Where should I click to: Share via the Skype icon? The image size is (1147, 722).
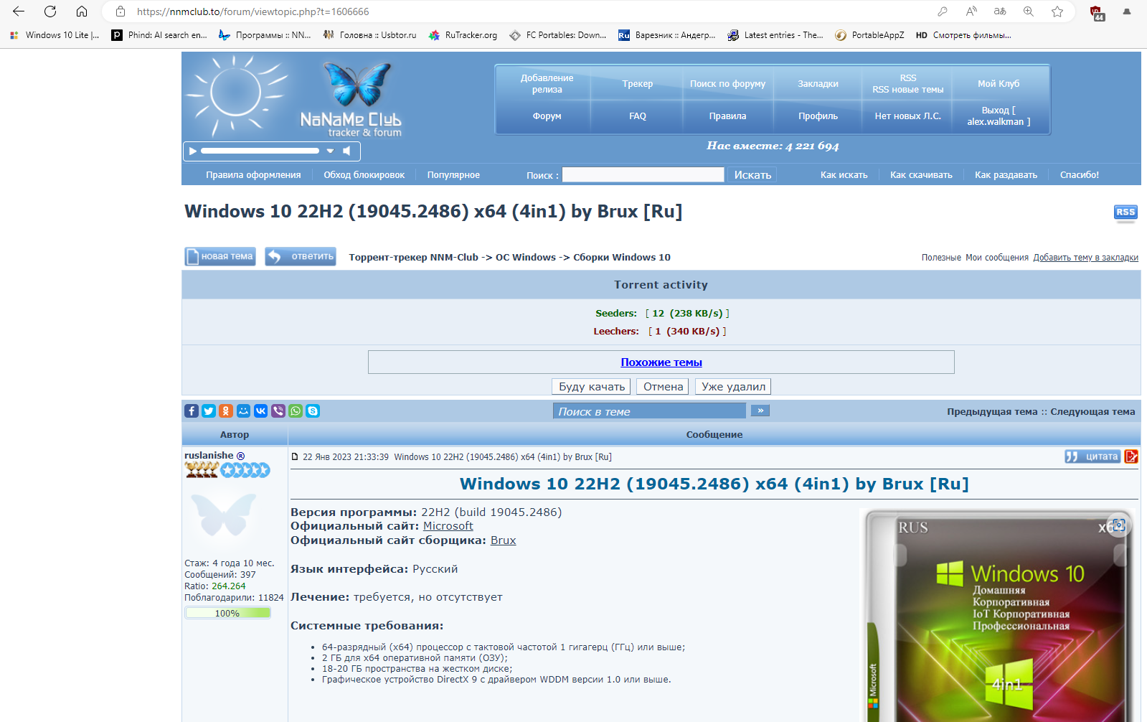click(x=313, y=411)
